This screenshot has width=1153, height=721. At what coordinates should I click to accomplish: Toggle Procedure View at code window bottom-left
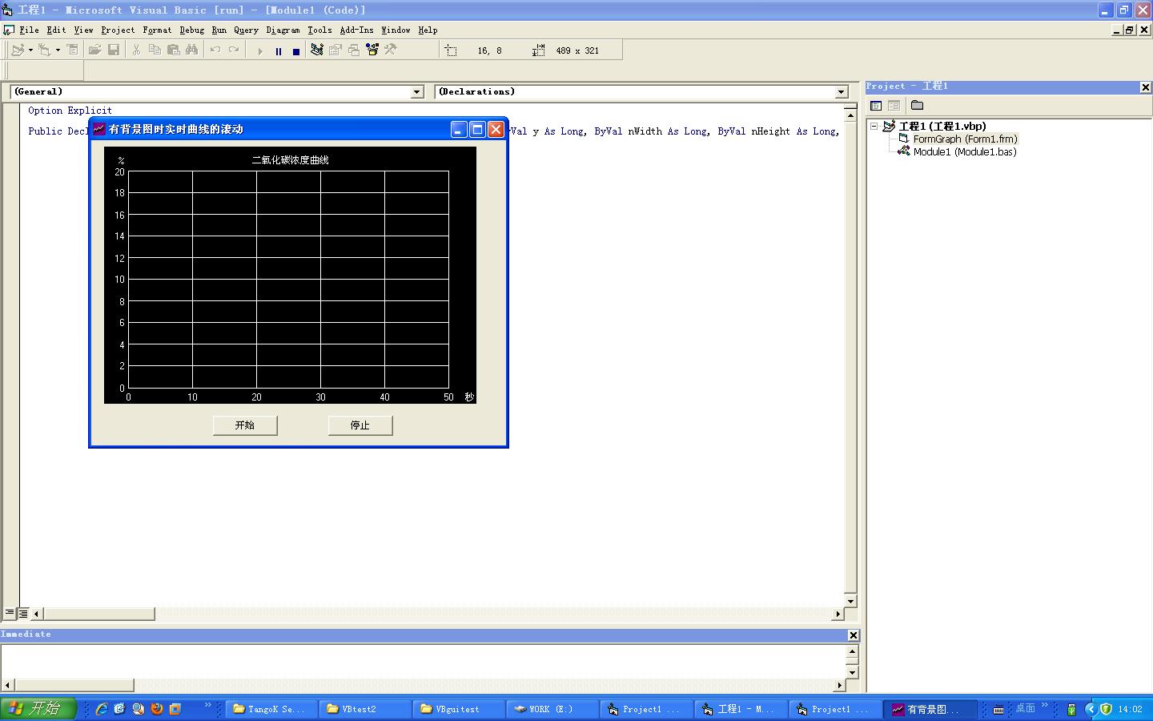click(x=10, y=613)
